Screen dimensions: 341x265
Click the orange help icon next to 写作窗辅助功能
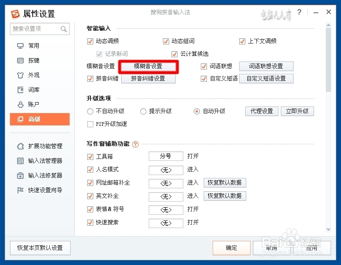(x=135, y=144)
